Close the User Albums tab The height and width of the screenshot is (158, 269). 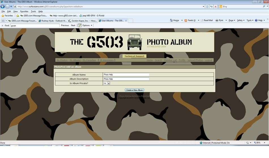coord(126,21)
